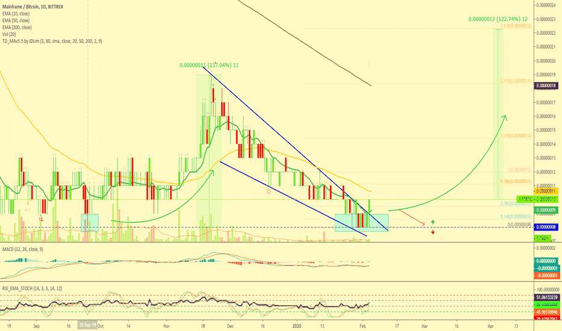Click the small red down arrow marker
The image size is (562, 331).
[433, 232]
